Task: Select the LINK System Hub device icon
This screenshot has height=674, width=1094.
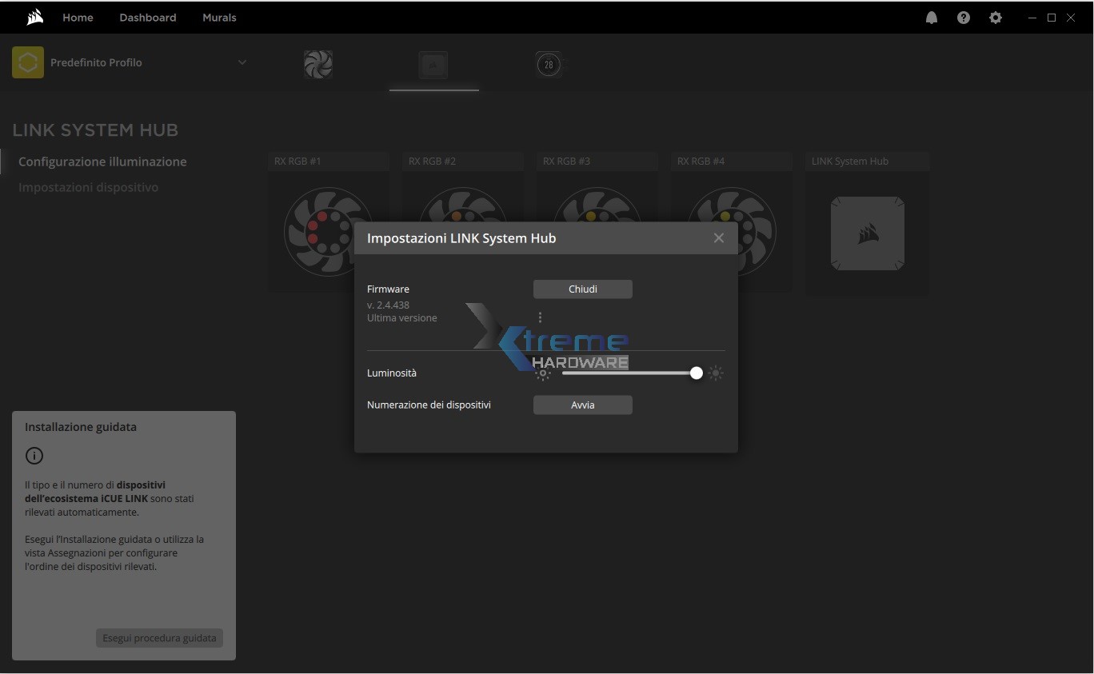Action: 433,65
